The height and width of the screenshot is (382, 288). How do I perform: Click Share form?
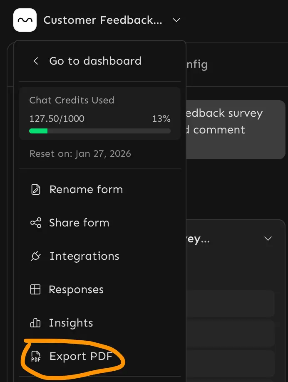79,223
